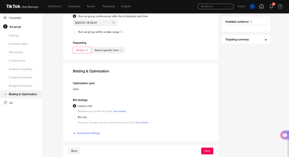Click the clock icon in start time field
Image resolution: width=289 pixels, height=157 pixels.
(x=114, y=22)
